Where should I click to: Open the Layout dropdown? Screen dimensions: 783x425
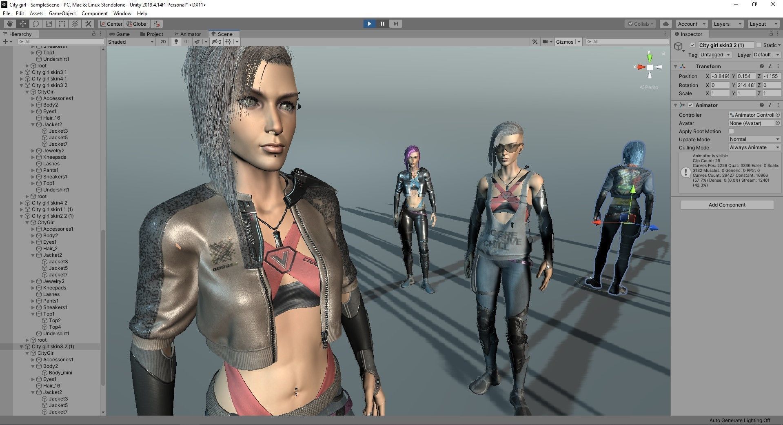[763, 24]
